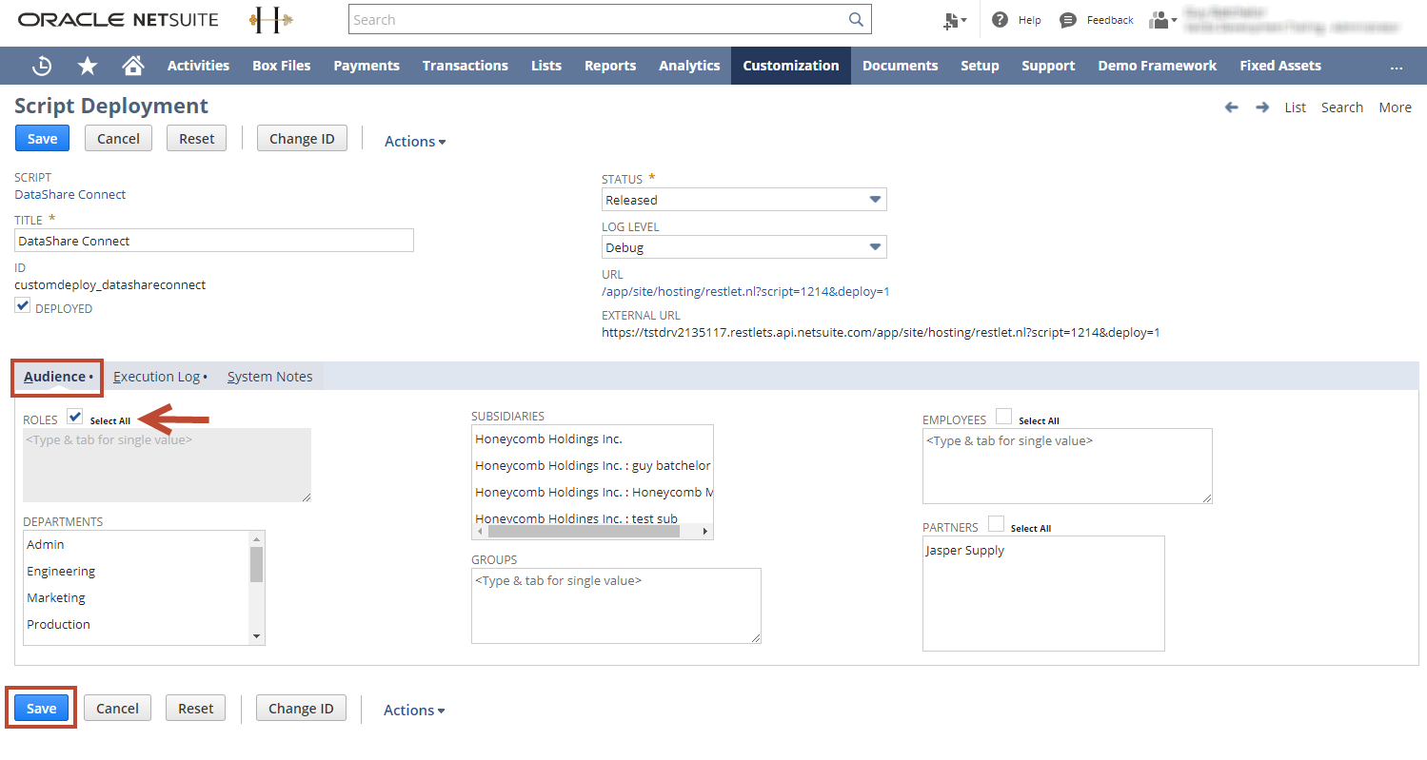Image resolution: width=1427 pixels, height=760 pixels.
Task: Click the bottom Save button
Action: 41,708
